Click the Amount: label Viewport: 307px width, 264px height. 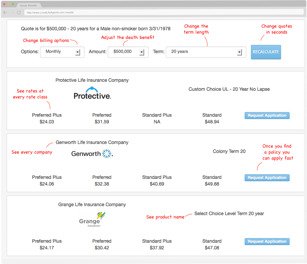[97, 52]
